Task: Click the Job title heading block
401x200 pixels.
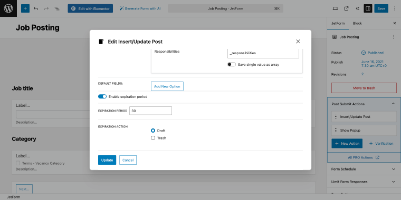Action: [x=22, y=88]
